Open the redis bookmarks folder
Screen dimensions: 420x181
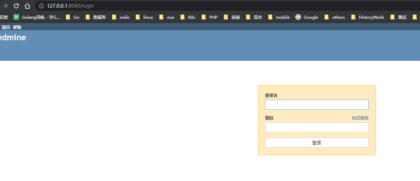pyautogui.click(x=120, y=17)
